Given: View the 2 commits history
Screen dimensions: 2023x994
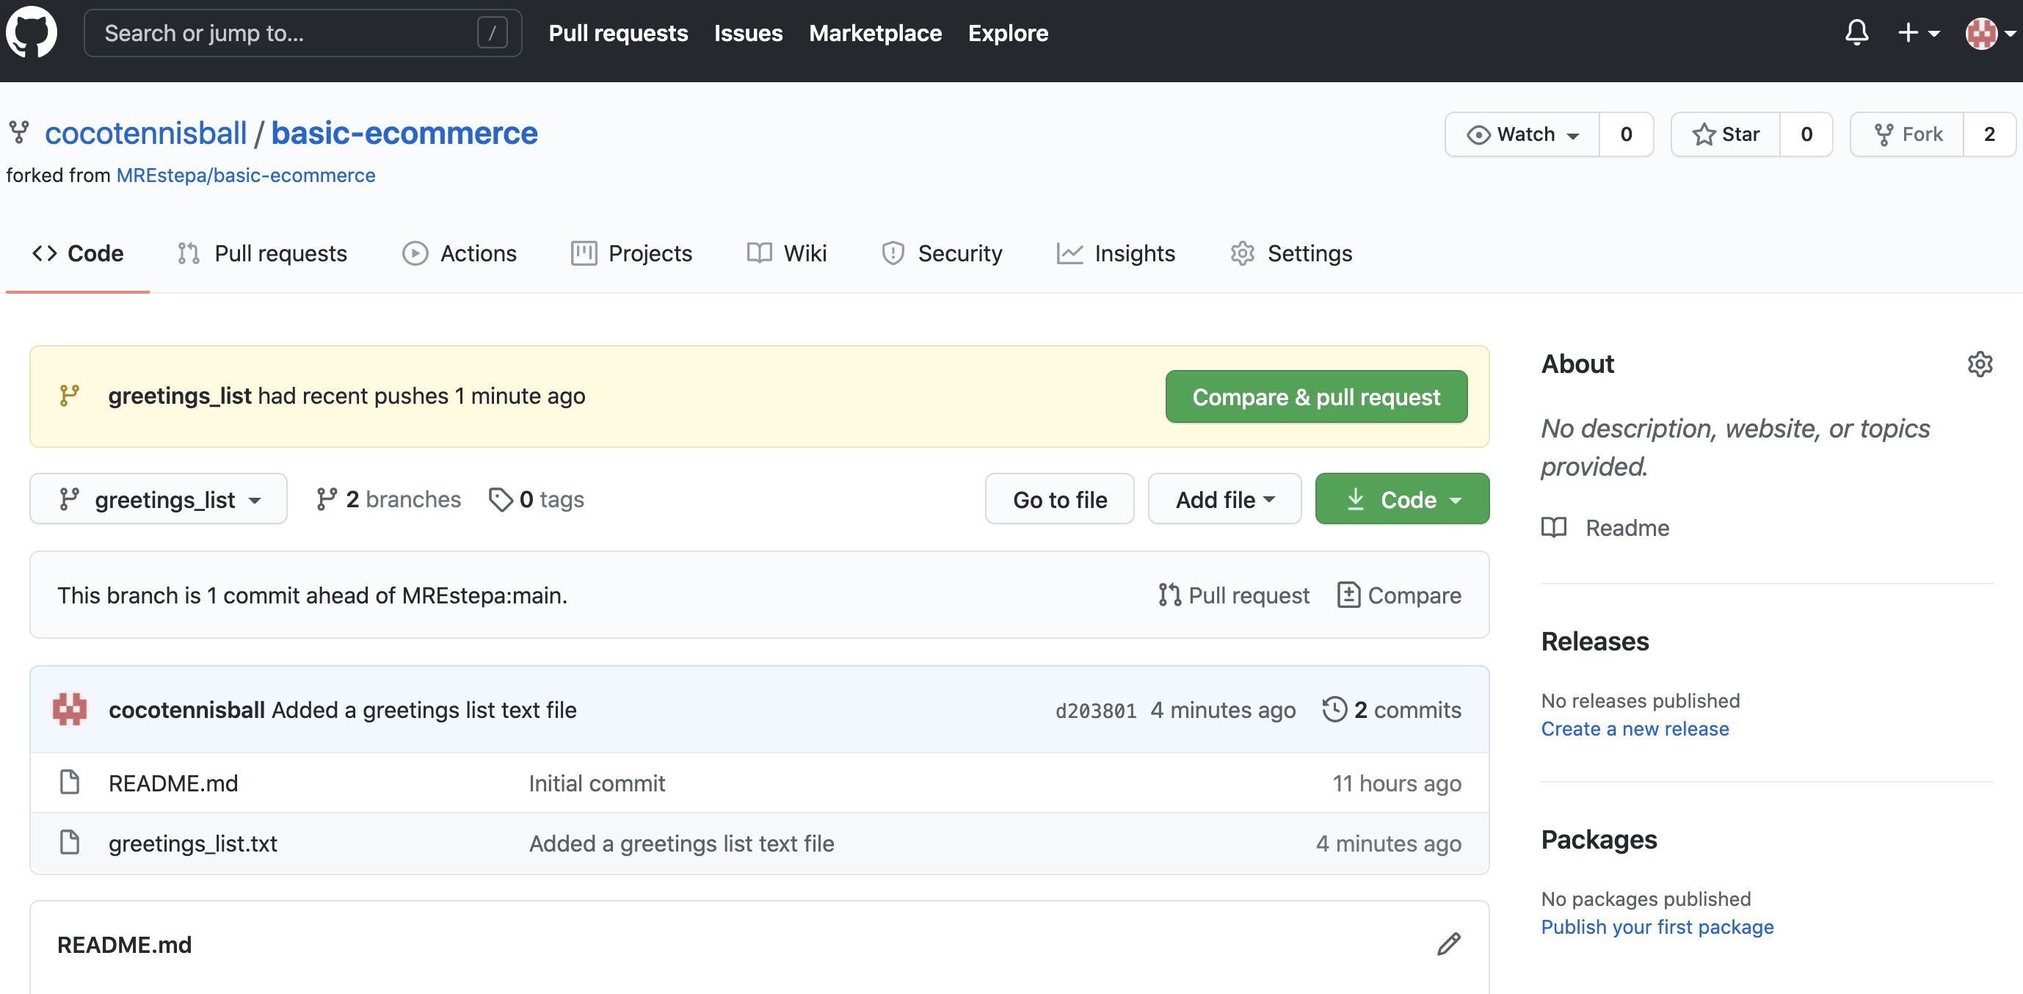Looking at the screenshot, I should click(1392, 709).
